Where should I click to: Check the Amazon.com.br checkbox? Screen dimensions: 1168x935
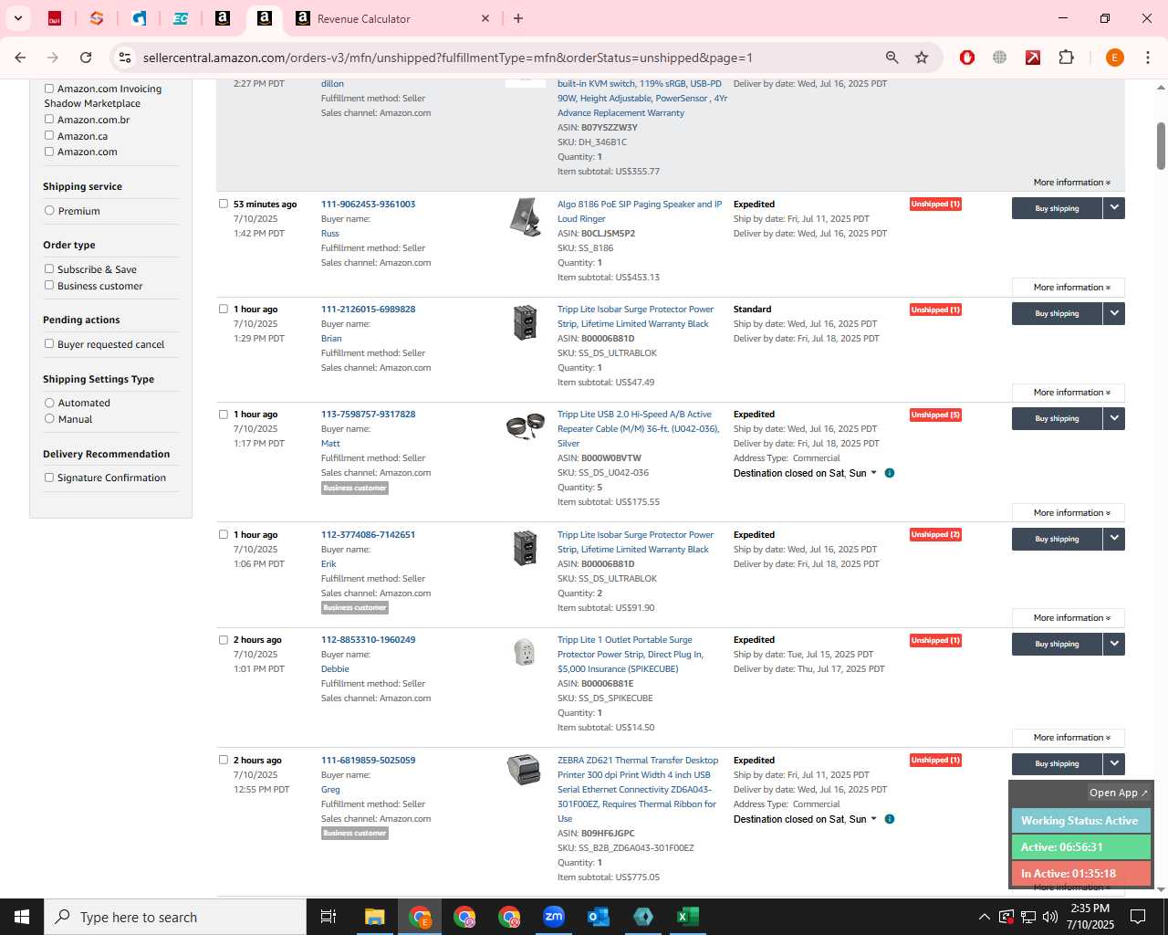coord(49,119)
